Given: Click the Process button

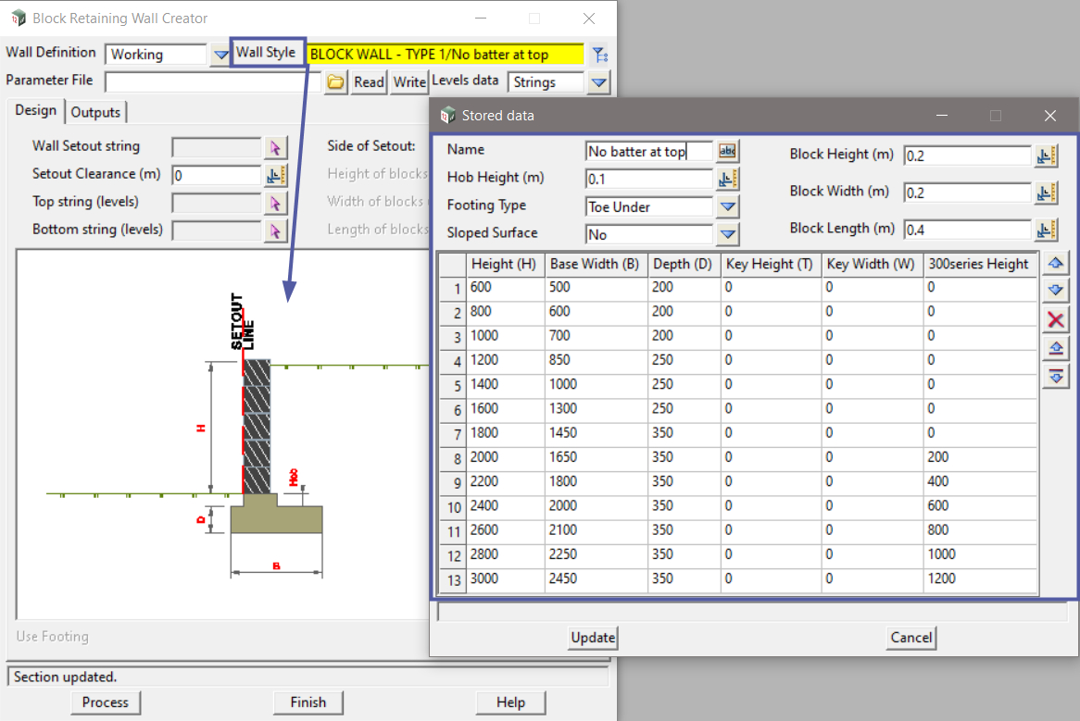Looking at the screenshot, I should [106, 702].
